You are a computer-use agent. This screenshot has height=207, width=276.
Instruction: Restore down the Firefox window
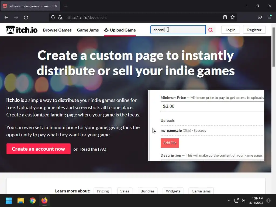pos(257,6)
